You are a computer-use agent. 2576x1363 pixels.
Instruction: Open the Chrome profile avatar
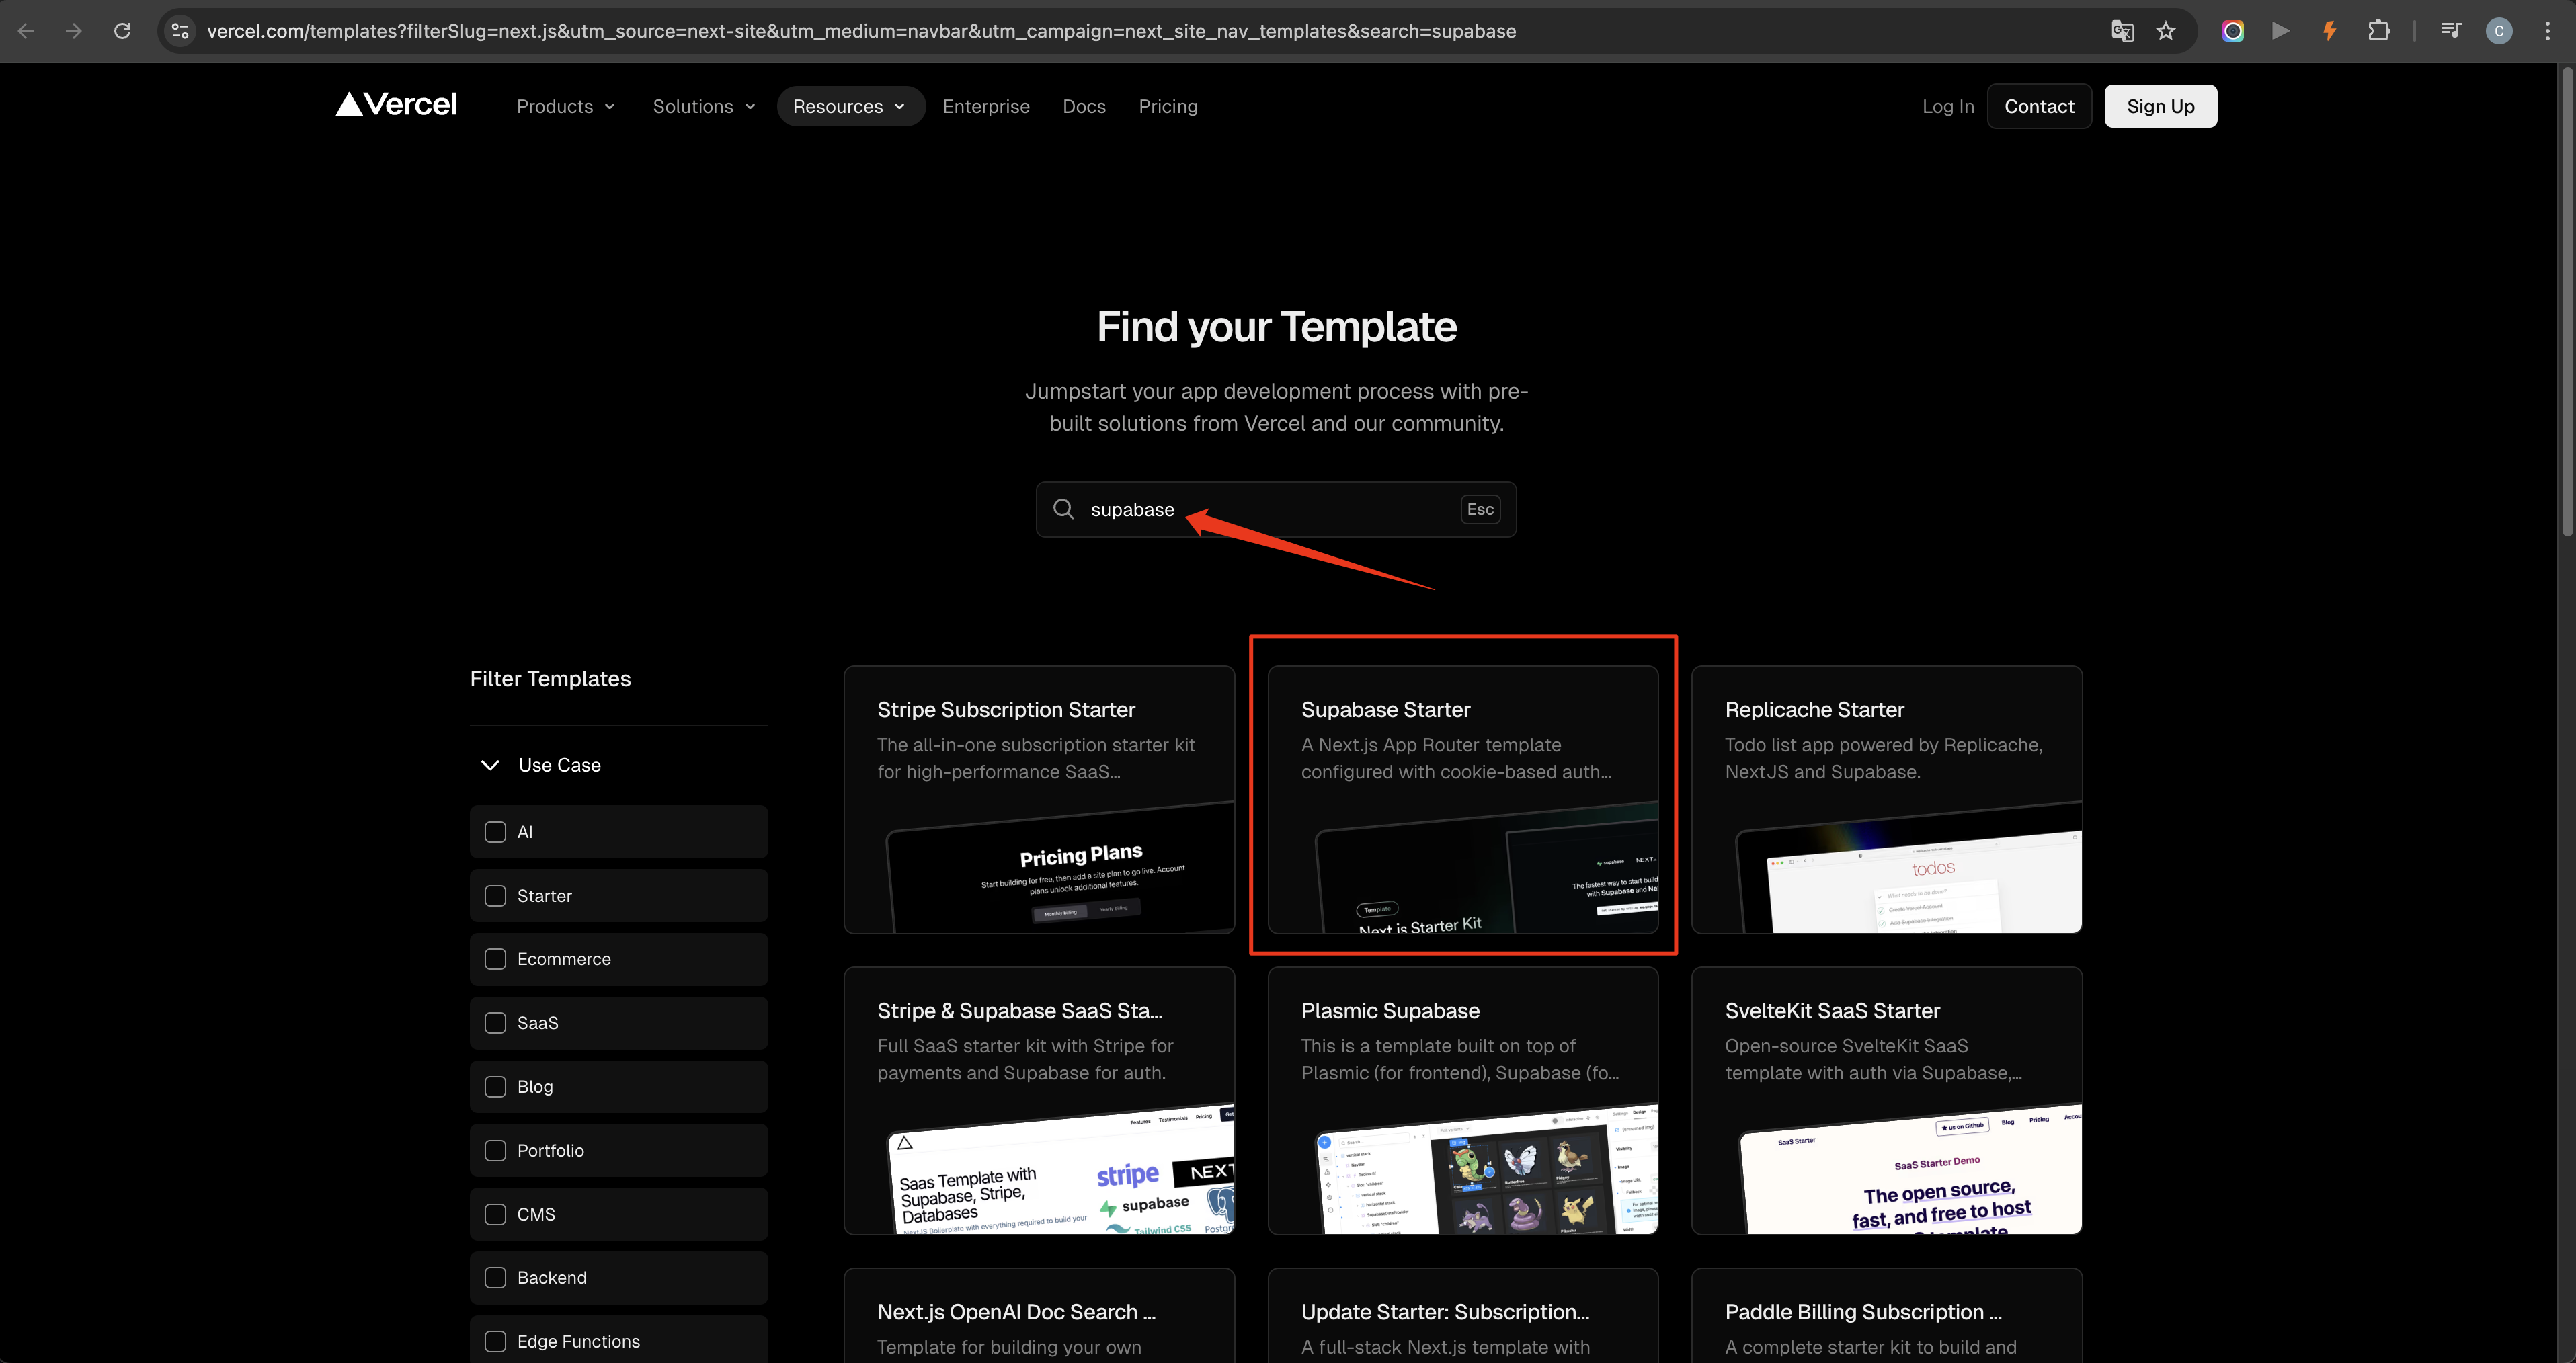[x=2499, y=31]
